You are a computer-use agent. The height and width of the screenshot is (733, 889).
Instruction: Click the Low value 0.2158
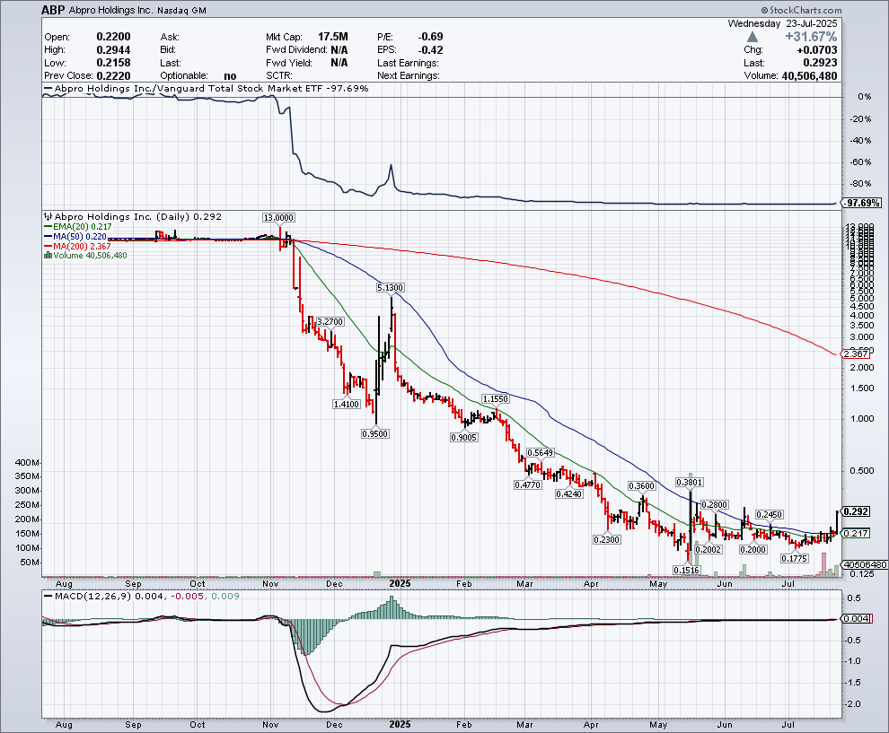point(113,63)
